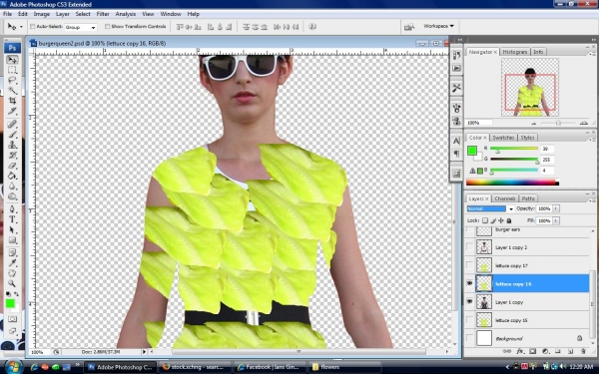Select the Notes tool
The width and height of the screenshot is (599, 374).
pos(12,252)
